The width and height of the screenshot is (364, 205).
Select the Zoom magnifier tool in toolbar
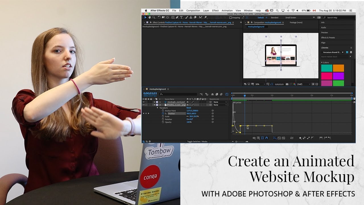point(154,17)
